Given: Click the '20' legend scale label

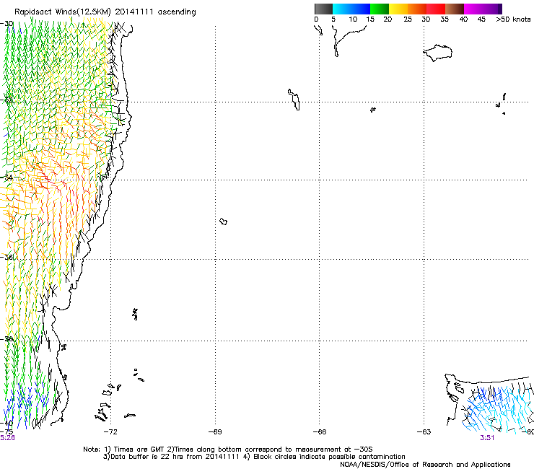Looking at the screenshot, I should (x=388, y=19).
